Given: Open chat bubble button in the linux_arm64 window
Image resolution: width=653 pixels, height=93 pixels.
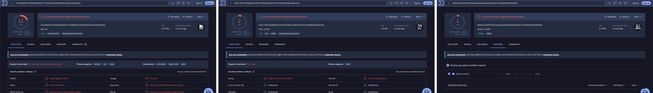Looking at the screenshot, I should click(x=427, y=91).
